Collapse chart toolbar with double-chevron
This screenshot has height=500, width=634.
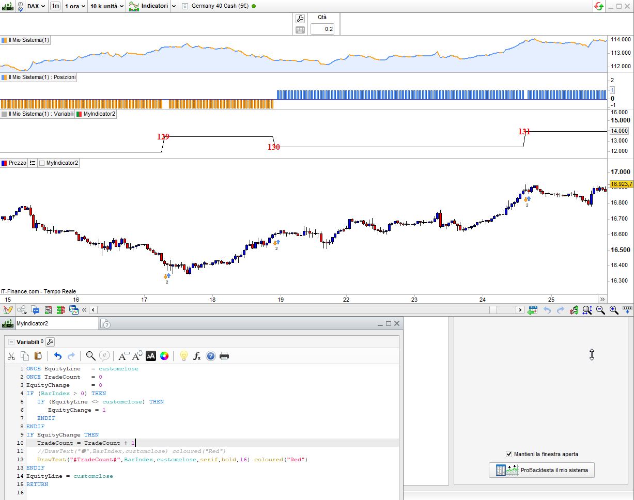tap(84, 310)
